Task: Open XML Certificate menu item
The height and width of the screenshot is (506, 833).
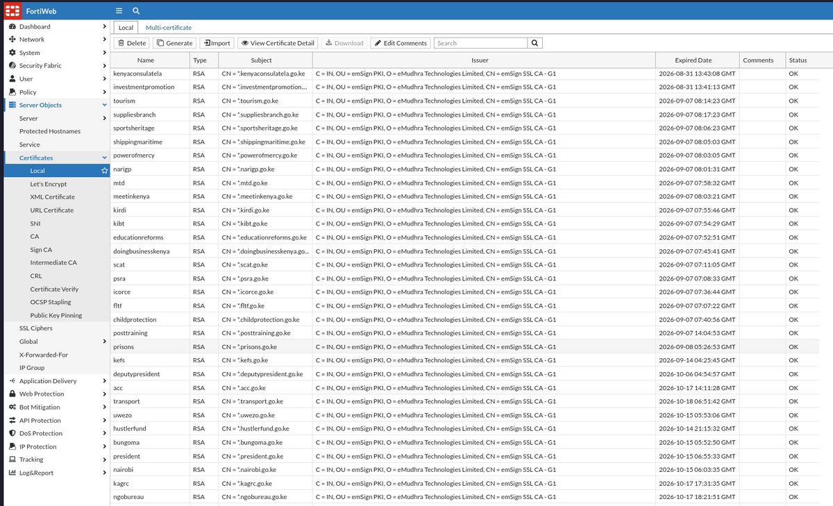Action: pyautogui.click(x=53, y=197)
